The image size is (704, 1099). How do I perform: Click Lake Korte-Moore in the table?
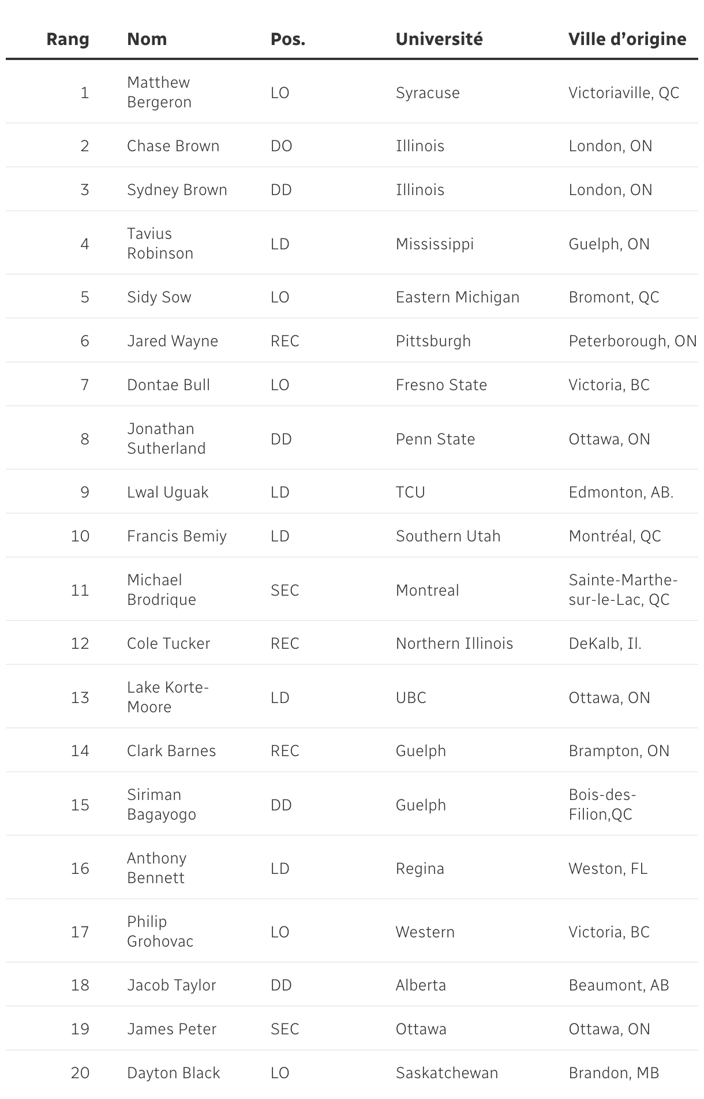click(168, 697)
